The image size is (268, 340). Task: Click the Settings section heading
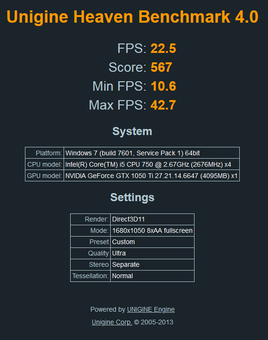pyautogui.click(x=132, y=197)
